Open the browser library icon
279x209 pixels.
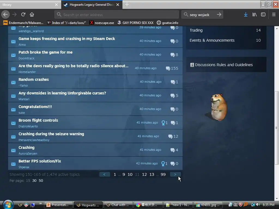tap(254, 14)
